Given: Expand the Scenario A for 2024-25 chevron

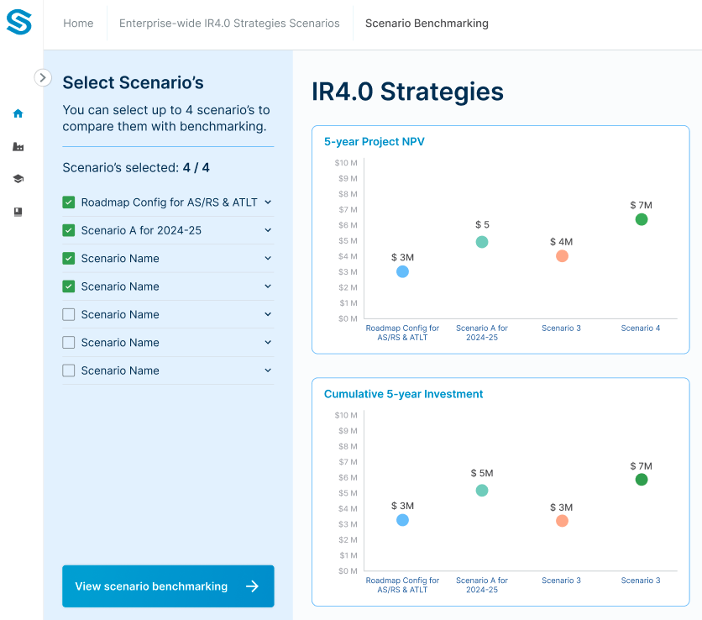Looking at the screenshot, I should [268, 230].
